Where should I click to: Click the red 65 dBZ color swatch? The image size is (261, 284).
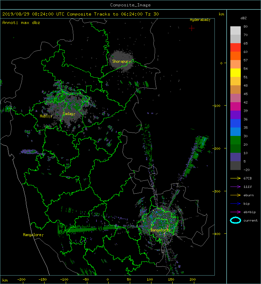coord(235,47)
